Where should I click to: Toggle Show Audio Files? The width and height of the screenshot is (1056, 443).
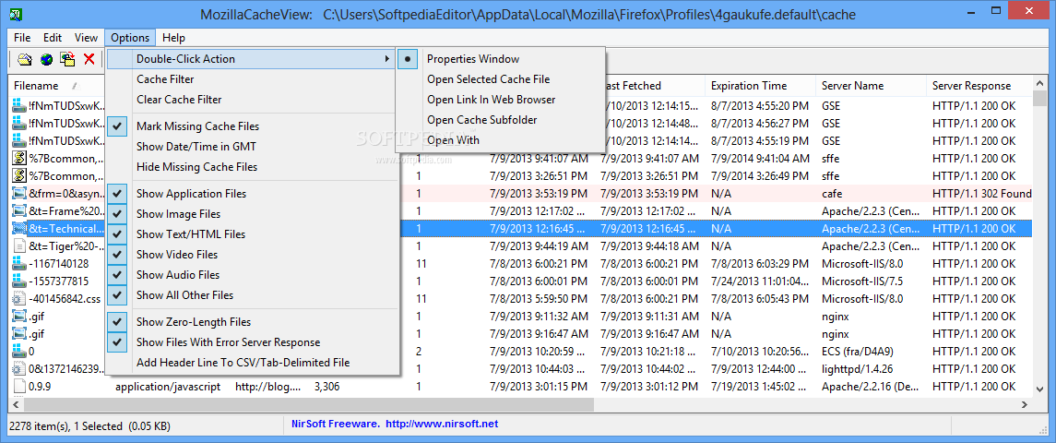pyautogui.click(x=253, y=274)
